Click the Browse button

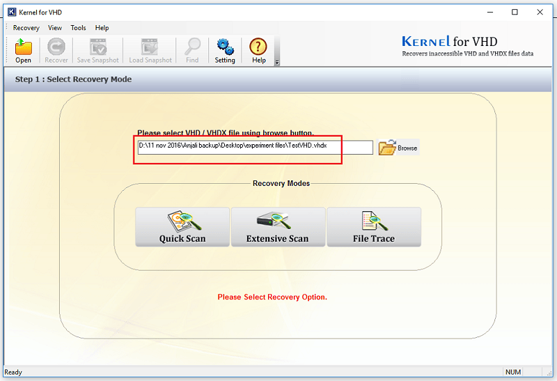[x=398, y=148]
